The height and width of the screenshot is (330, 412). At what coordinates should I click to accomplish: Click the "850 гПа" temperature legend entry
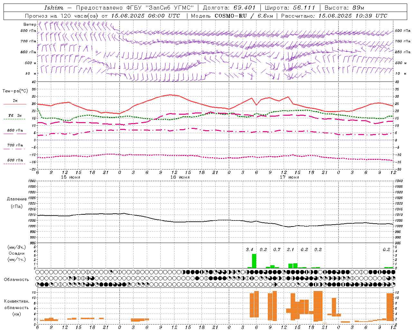click(x=15, y=131)
